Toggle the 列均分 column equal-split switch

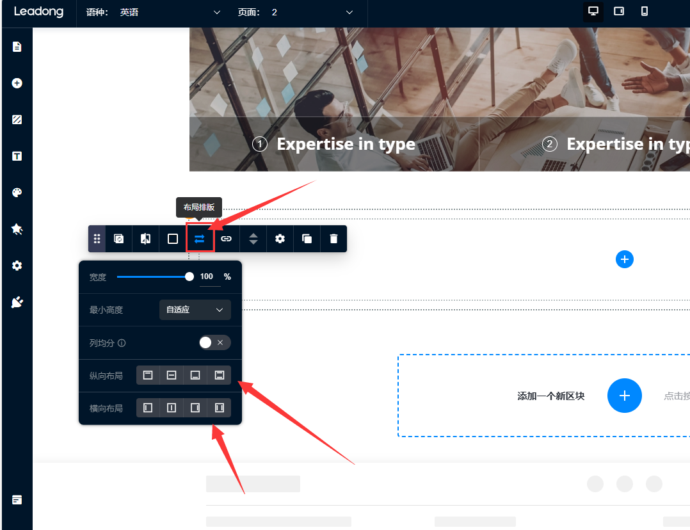(214, 342)
